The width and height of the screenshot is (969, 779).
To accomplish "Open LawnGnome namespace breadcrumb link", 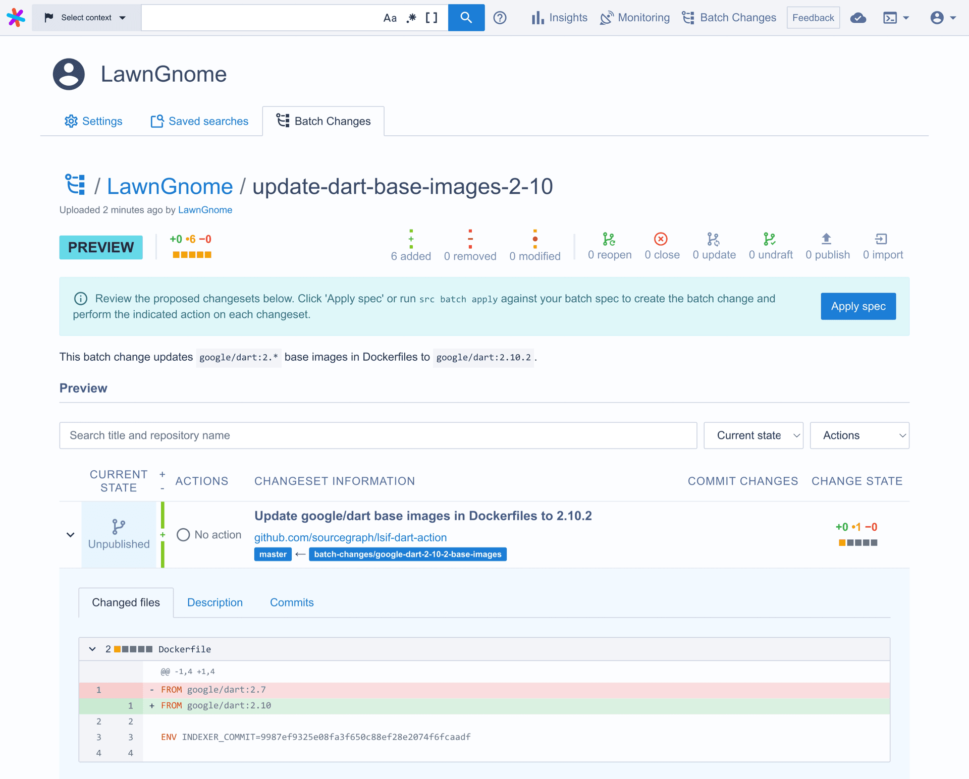I will [170, 186].
